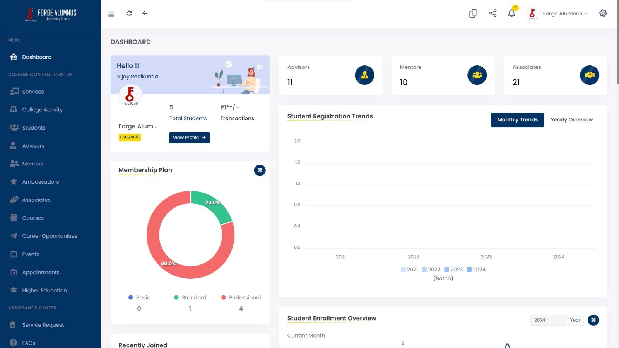
Task: Open Career Opportunities in sidebar
Action: [x=50, y=236]
